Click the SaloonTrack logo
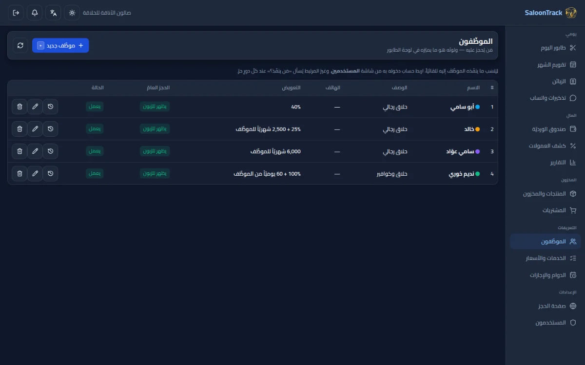The height and width of the screenshot is (365, 585). [x=551, y=13]
